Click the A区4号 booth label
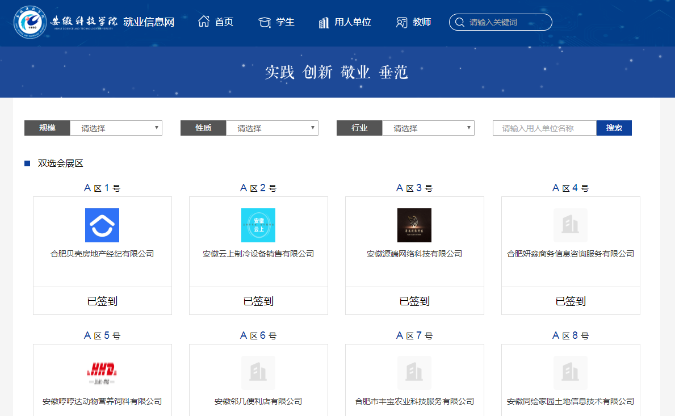The width and height of the screenshot is (675, 416). pyautogui.click(x=571, y=188)
